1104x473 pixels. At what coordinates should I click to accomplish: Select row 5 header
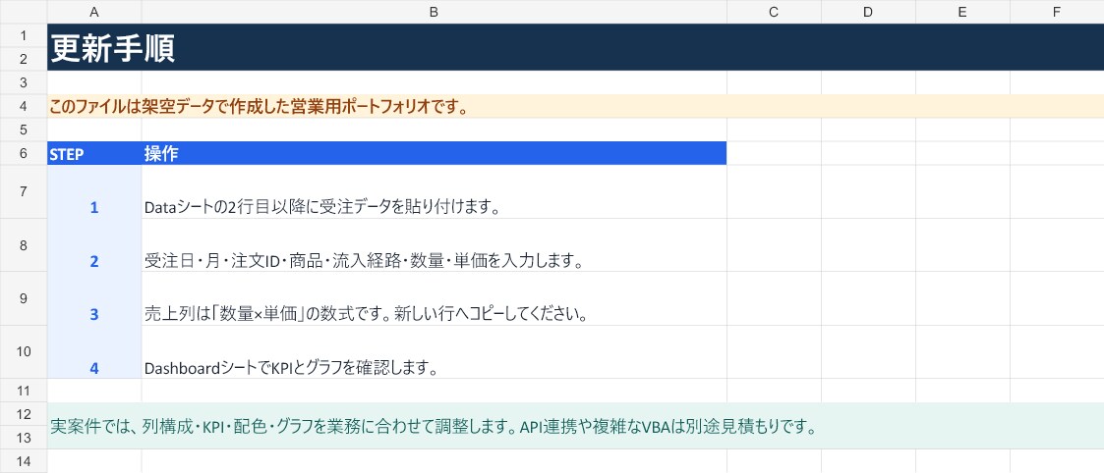click(24, 130)
